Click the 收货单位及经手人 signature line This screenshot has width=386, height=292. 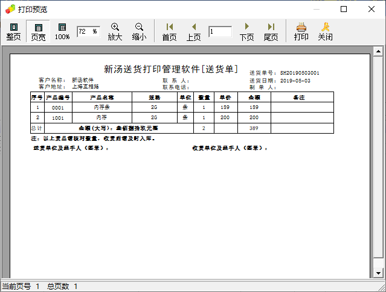pos(230,148)
